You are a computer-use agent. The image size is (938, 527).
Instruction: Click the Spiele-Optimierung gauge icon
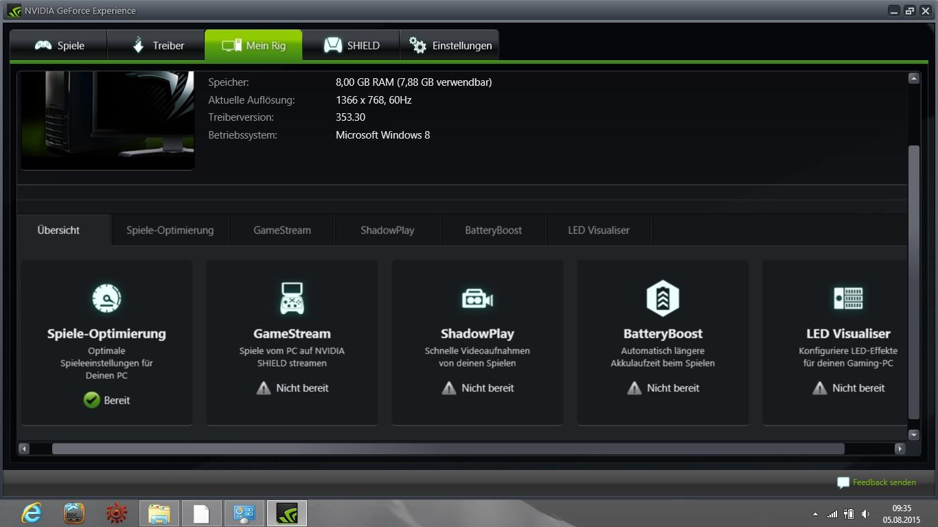(x=106, y=298)
